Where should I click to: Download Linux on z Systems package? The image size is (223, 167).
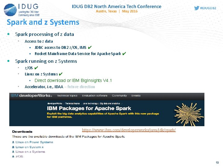click(30, 152)
